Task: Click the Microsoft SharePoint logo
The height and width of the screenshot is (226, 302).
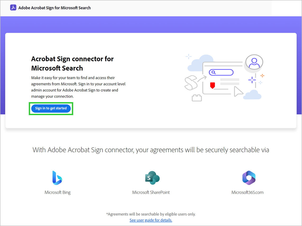Action: [x=152, y=178]
